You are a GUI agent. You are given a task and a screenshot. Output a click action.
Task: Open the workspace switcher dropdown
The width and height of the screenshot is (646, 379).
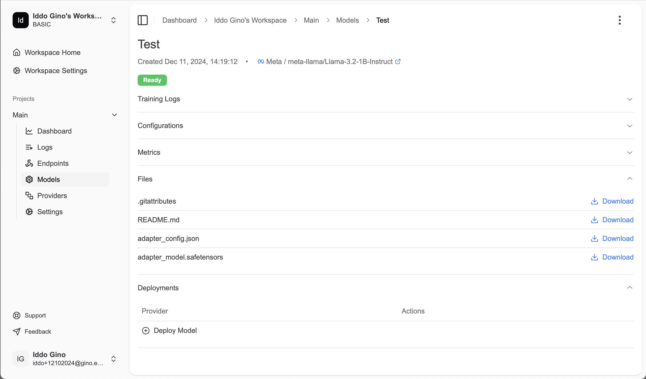pyautogui.click(x=113, y=20)
